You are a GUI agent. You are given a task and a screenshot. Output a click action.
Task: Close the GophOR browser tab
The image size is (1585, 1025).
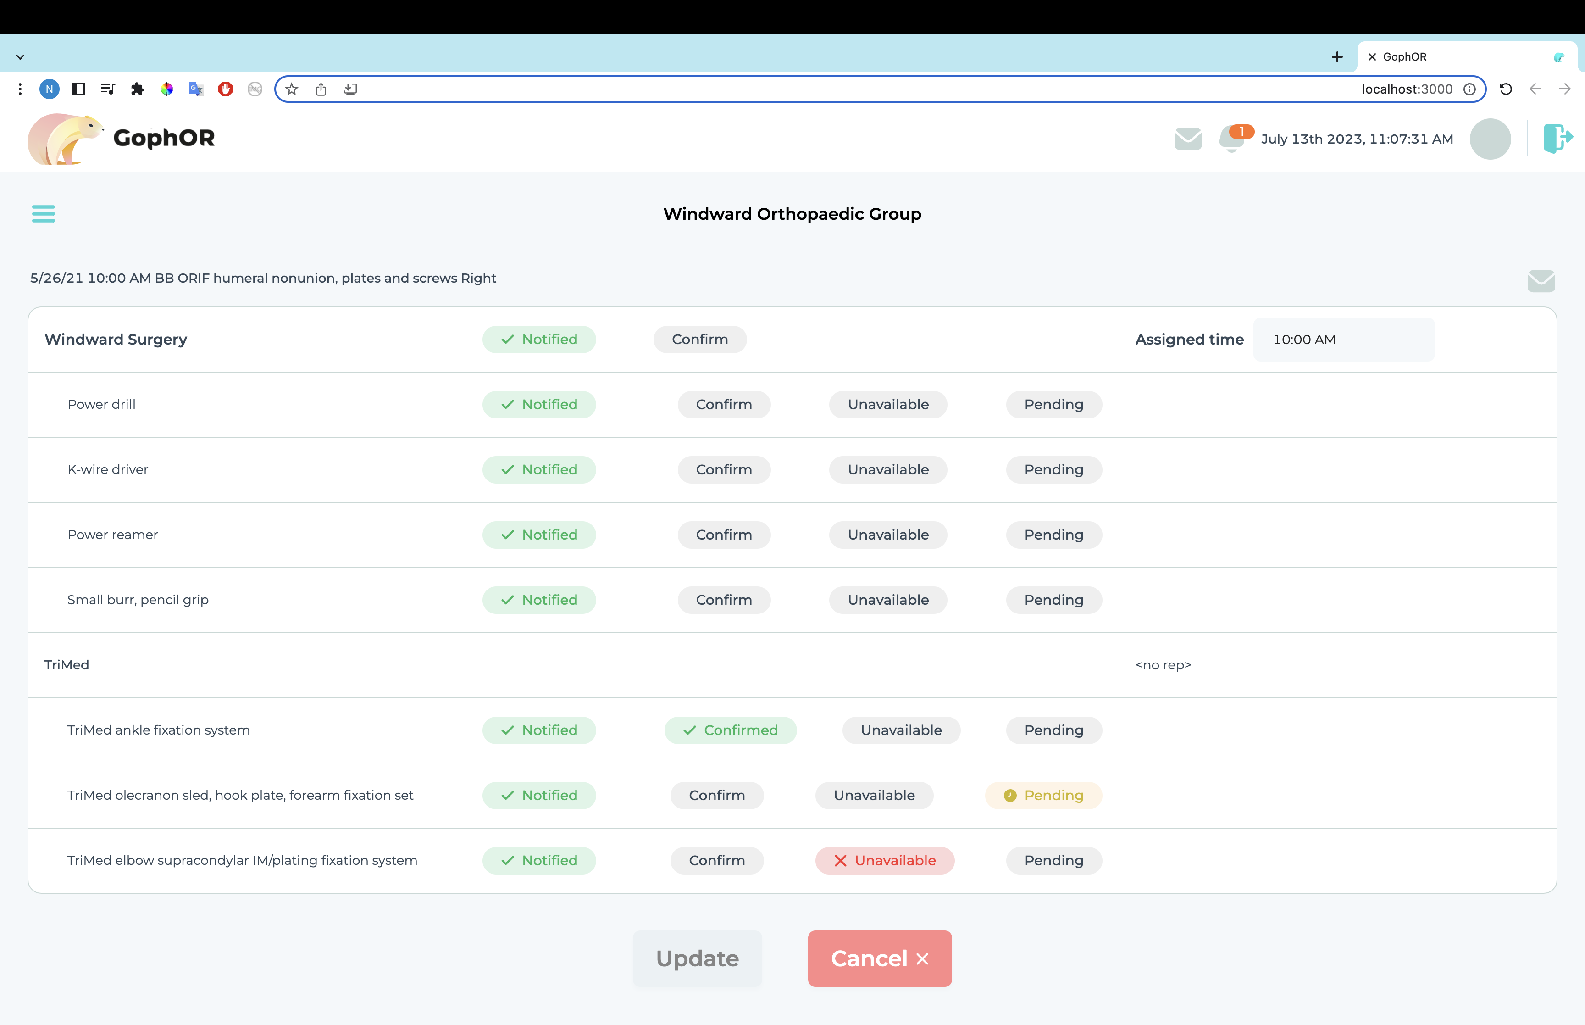(1371, 57)
